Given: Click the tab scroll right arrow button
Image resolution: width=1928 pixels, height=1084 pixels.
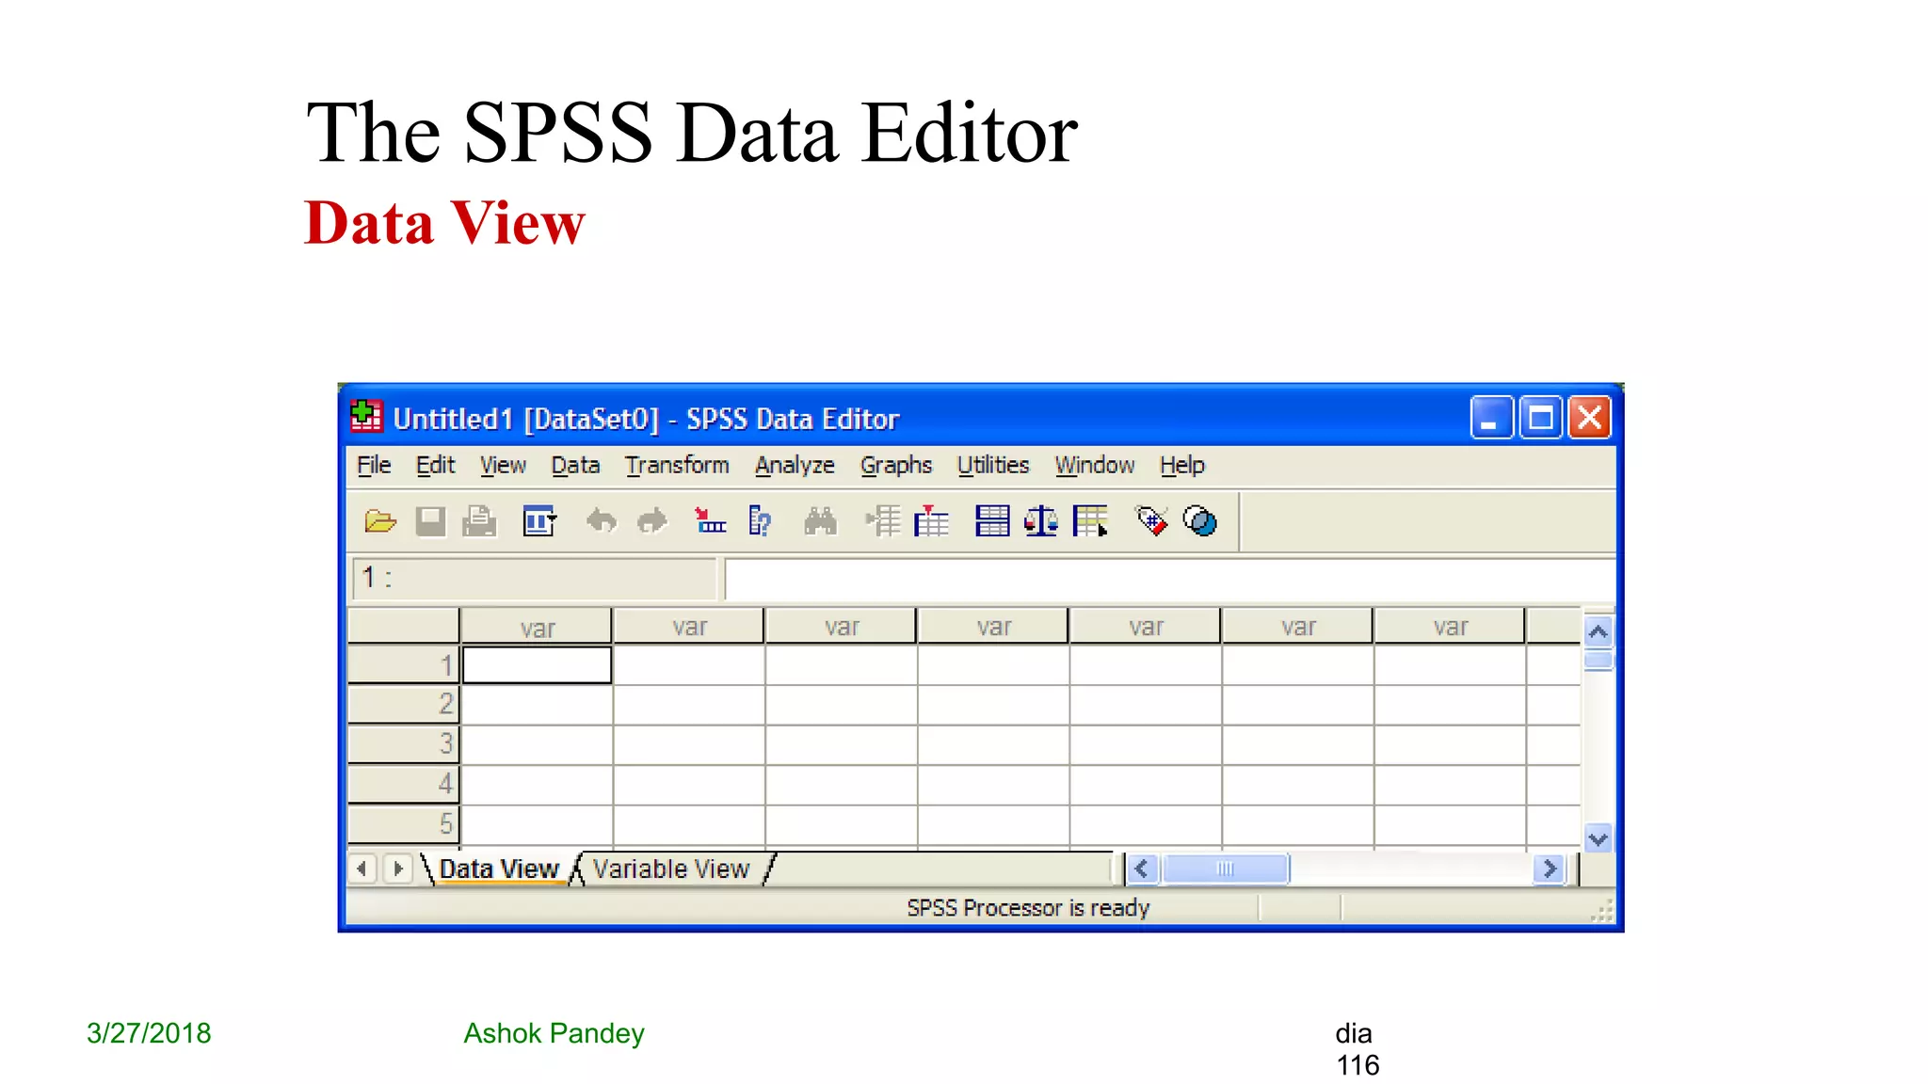Looking at the screenshot, I should tap(397, 869).
